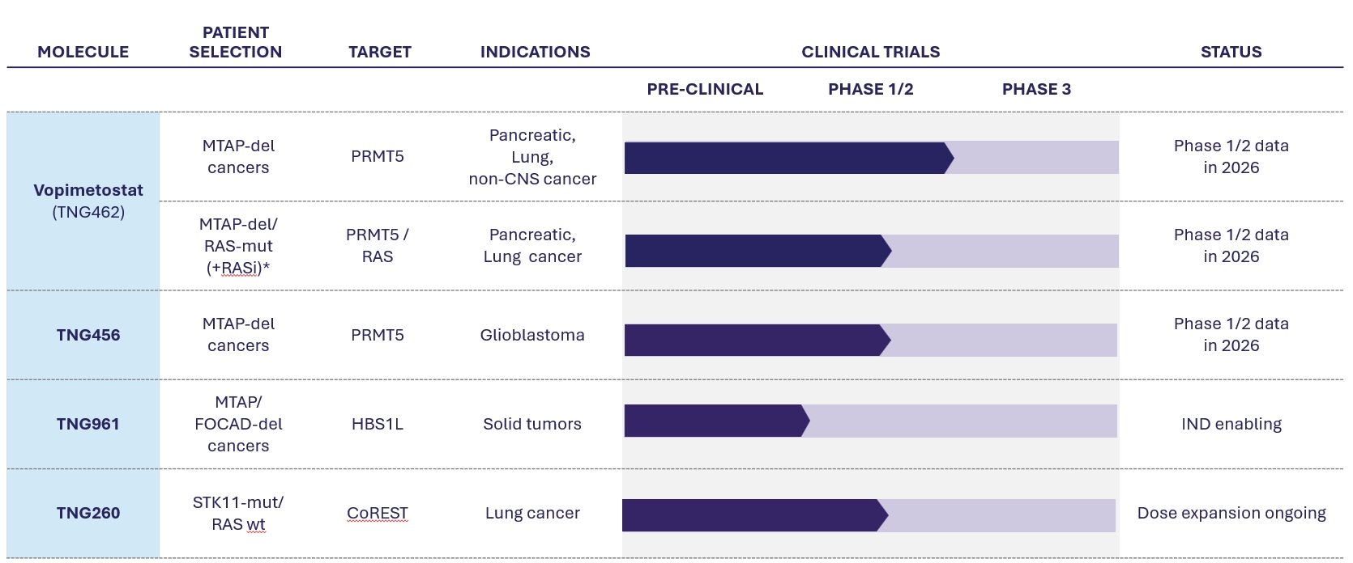Image resolution: width=1353 pixels, height=563 pixels.
Task: Click the TNG260 Lung cancer progress bar
Action: [x=752, y=515]
